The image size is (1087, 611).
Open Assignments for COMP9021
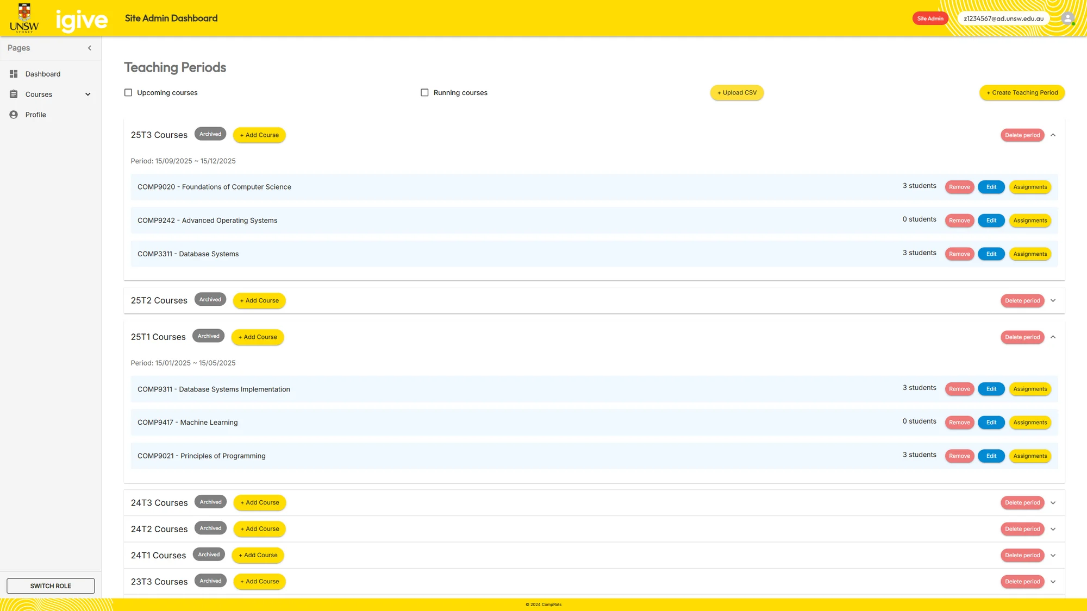tap(1030, 456)
